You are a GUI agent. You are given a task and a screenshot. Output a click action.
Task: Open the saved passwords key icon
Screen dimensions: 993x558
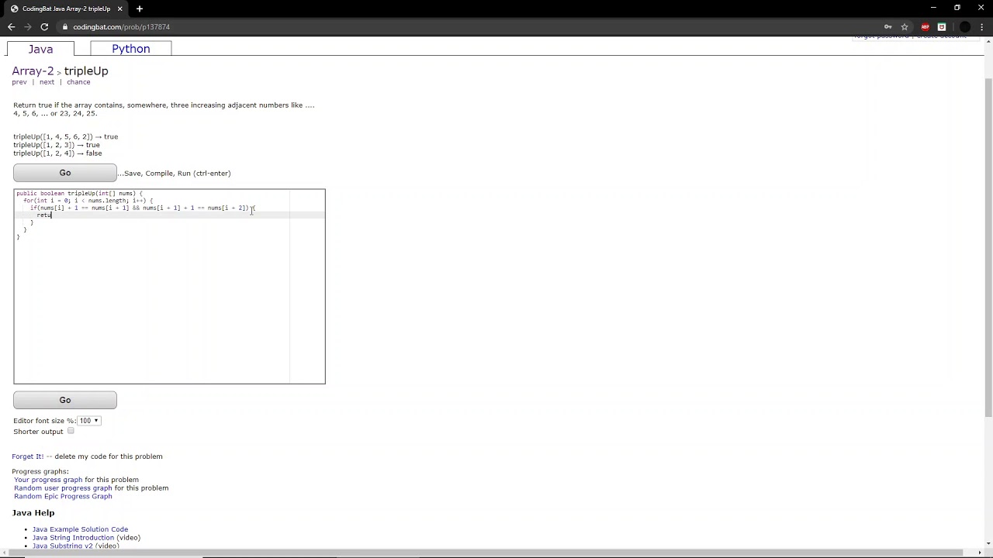click(x=887, y=27)
